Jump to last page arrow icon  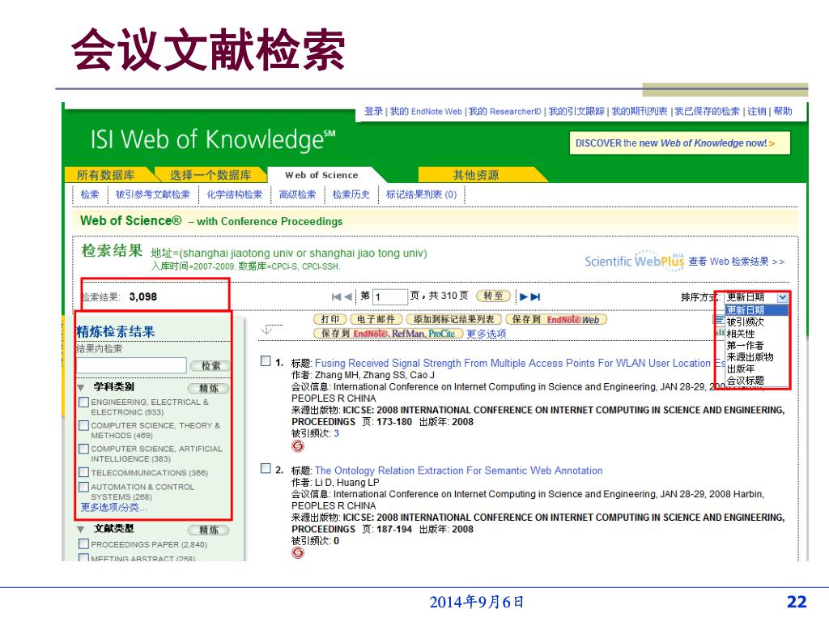click(x=536, y=296)
